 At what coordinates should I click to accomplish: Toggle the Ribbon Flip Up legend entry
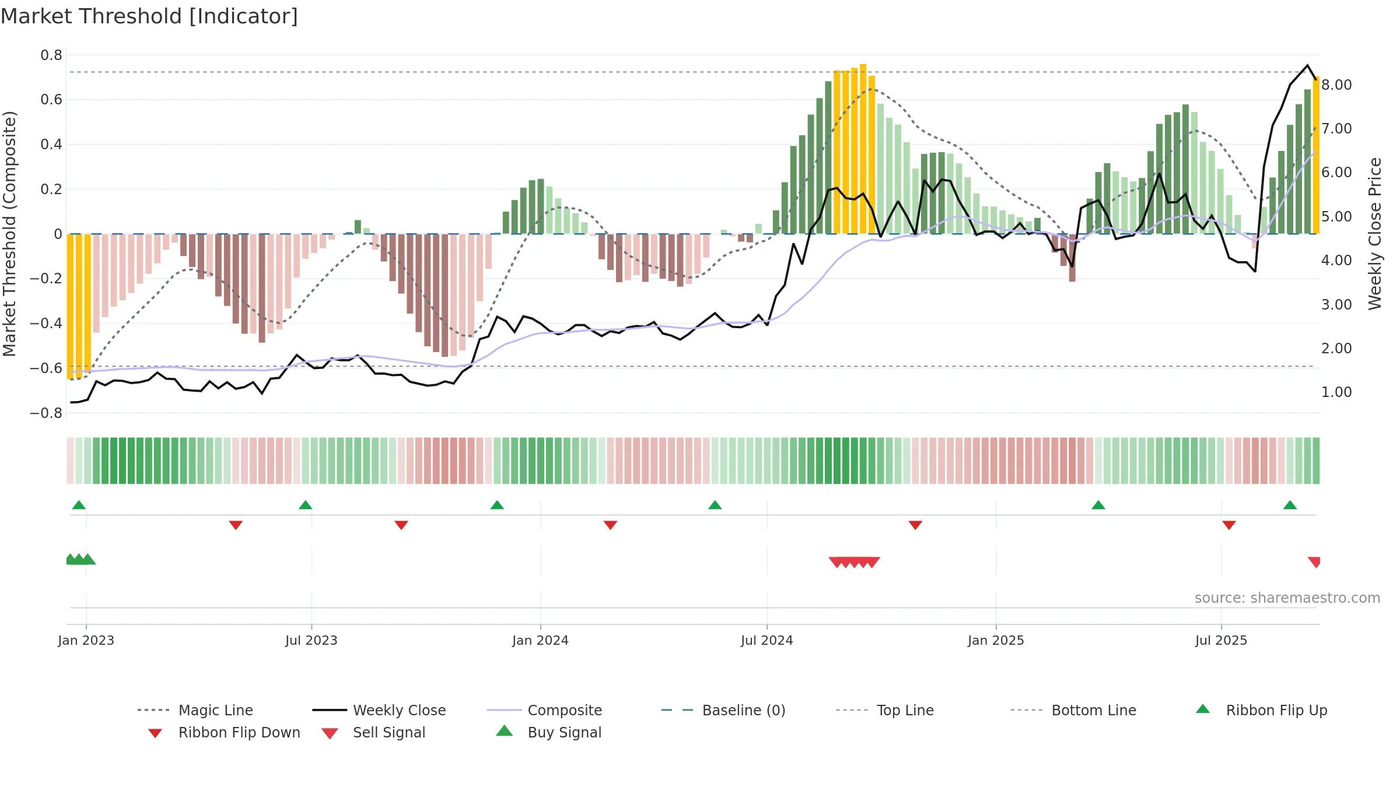click(1261, 710)
